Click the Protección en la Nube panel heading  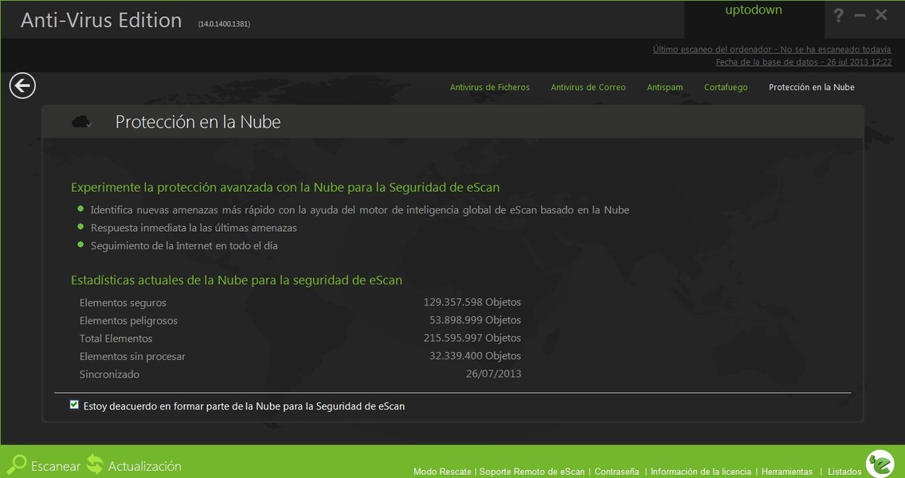pyautogui.click(x=198, y=122)
